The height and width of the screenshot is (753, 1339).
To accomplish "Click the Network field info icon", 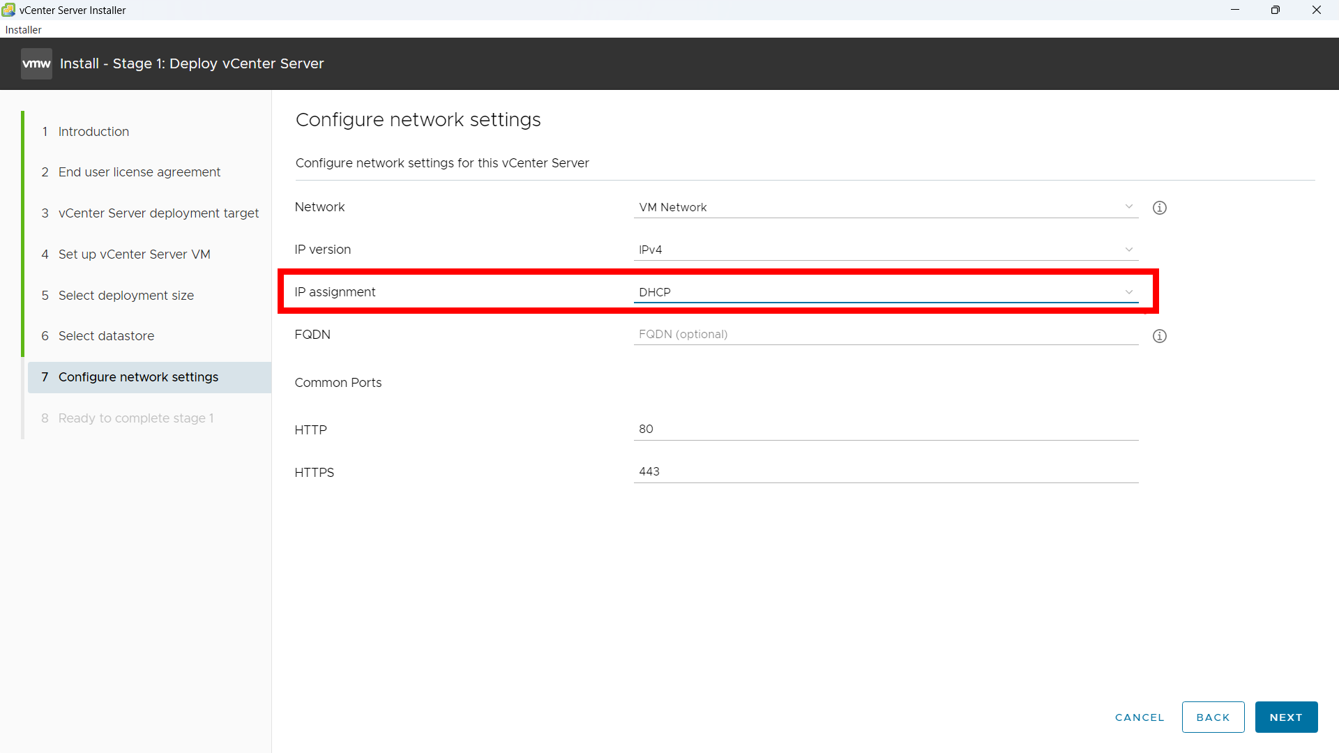I will click(x=1159, y=208).
